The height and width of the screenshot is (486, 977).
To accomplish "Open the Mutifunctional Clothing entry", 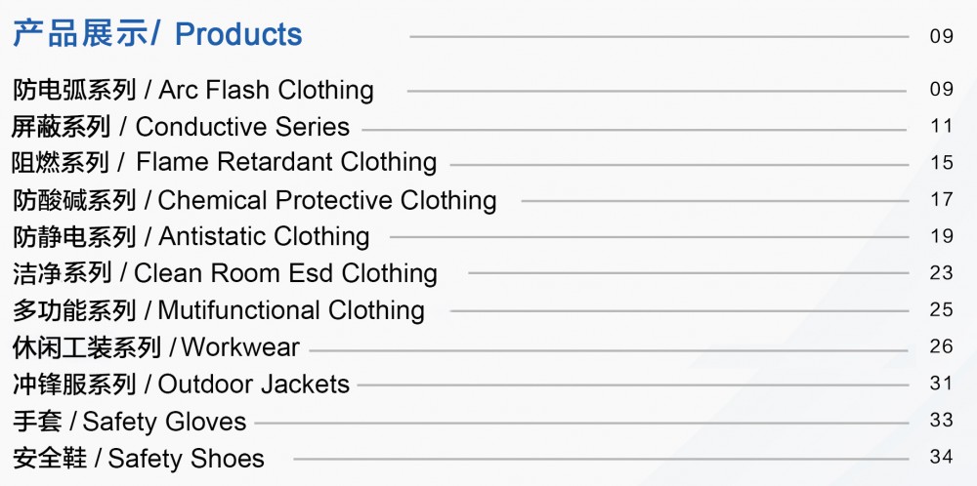I will click(x=219, y=311).
